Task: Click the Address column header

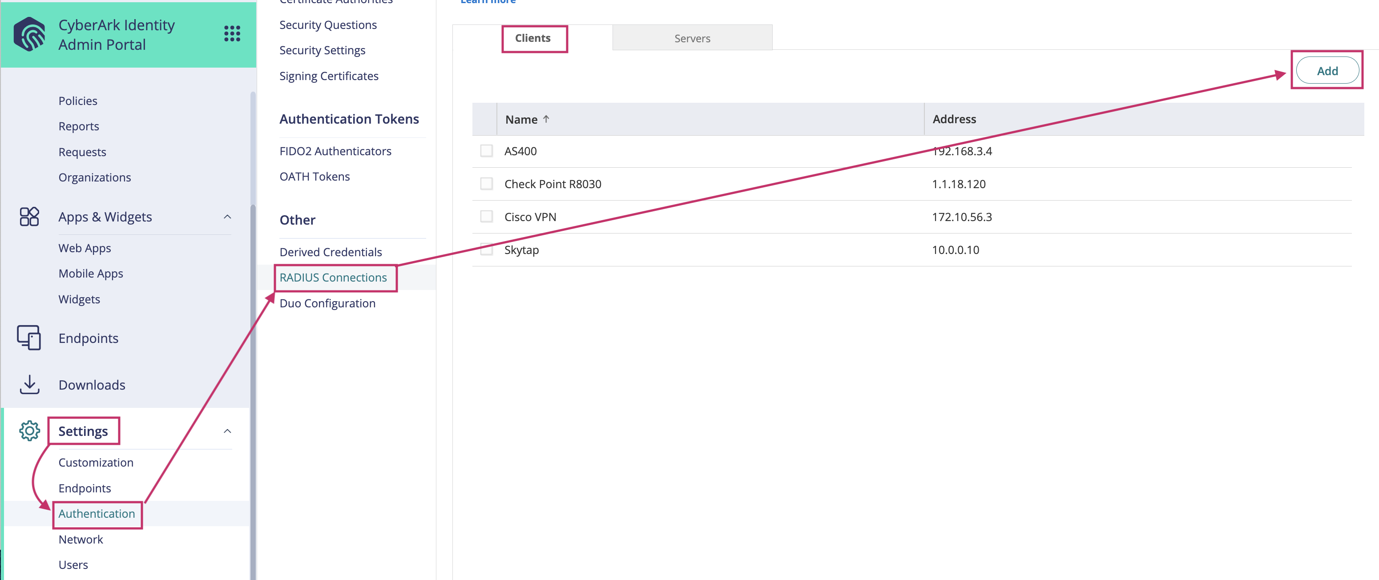Action: (x=954, y=119)
